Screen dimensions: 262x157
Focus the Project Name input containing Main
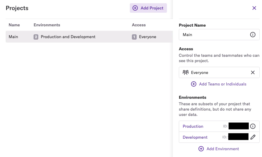219,35
